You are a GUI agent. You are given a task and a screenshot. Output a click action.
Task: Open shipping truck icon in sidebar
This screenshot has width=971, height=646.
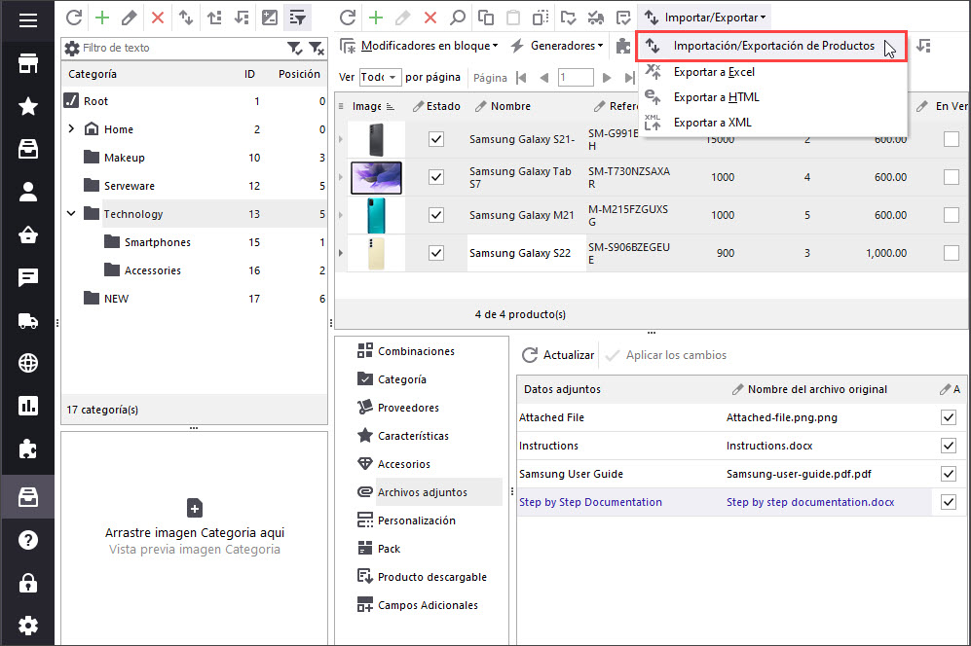[x=28, y=320]
